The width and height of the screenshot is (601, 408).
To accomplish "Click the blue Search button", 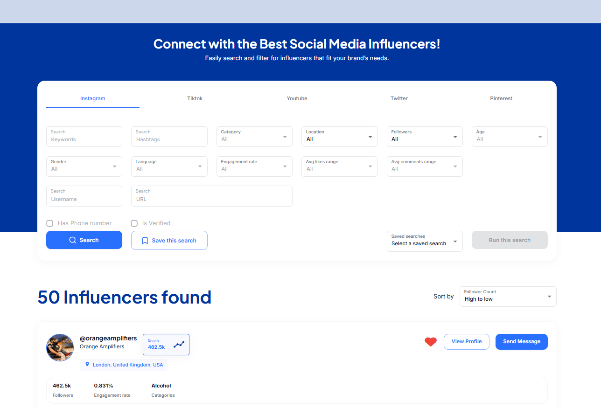I will [x=84, y=240].
